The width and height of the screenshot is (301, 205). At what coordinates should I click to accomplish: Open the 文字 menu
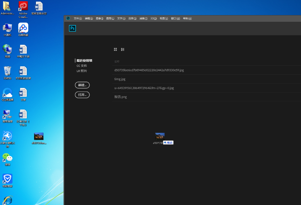click(121, 18)
